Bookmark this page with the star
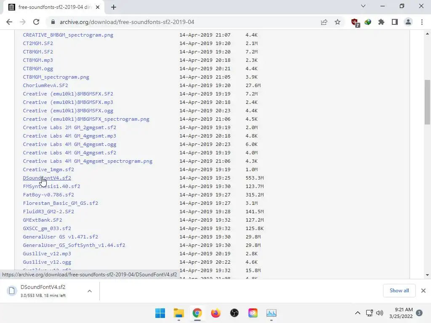 pyautogui.click(x=338, y=22)
